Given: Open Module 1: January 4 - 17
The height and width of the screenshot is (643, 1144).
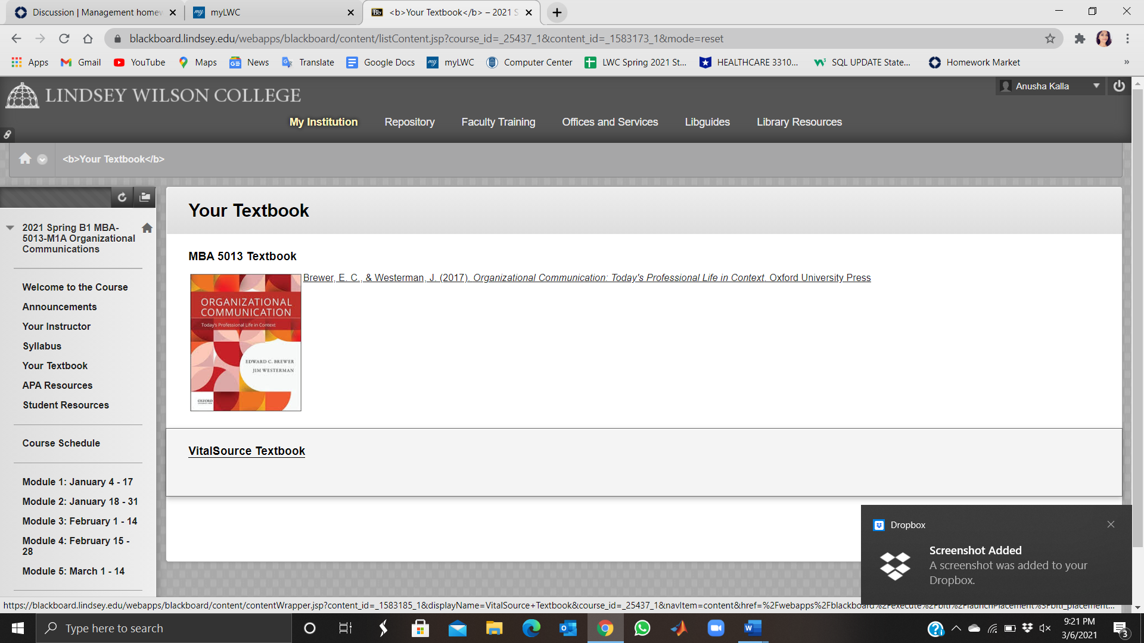Looking at the screenshot, I should [x=77, y=482].
